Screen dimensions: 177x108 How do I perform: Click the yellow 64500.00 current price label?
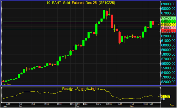168,25
